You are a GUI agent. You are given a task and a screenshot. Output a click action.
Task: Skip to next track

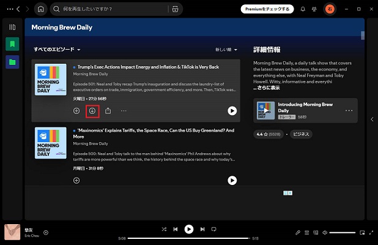click(x=202, y=229)
